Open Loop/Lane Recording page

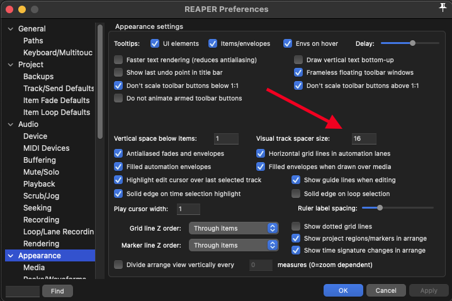(x=59, y=232)
